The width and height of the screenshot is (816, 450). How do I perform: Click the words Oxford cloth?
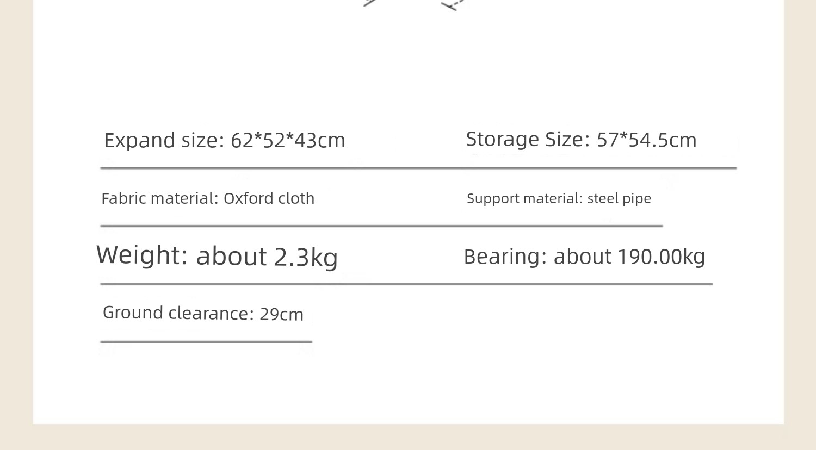click(x=269, y=198)
